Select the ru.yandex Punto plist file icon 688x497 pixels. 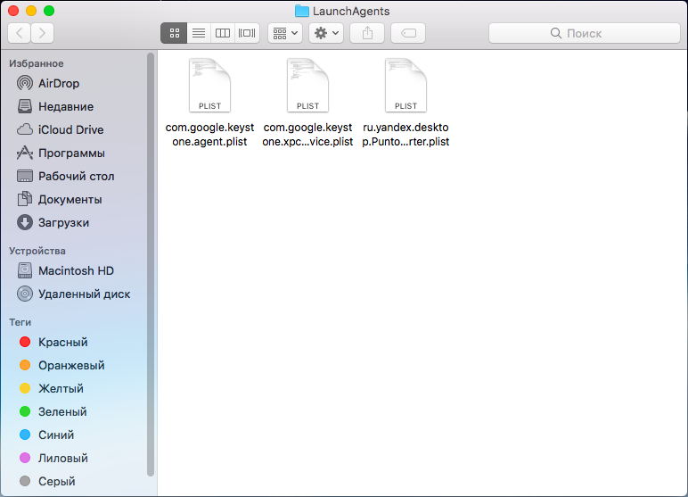405,86
